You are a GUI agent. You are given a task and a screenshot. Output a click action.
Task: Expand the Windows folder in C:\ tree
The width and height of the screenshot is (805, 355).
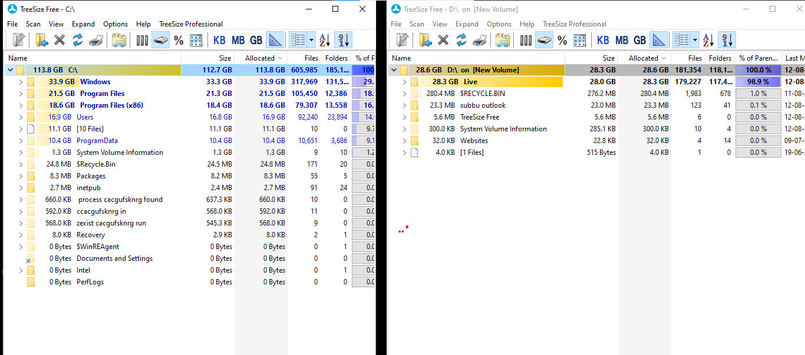coord(21,82)
